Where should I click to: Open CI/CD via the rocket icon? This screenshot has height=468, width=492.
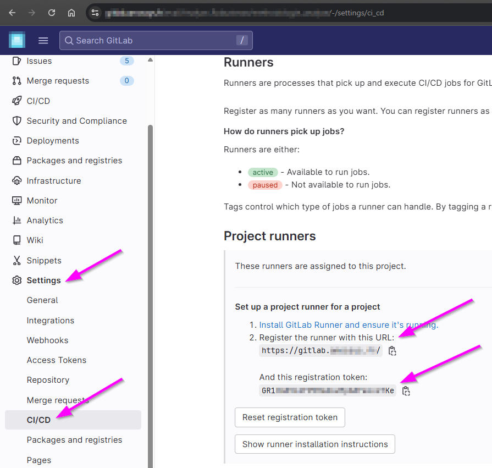point(15,101)
